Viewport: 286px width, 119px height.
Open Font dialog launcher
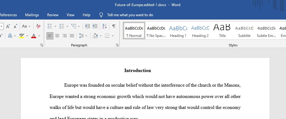click(x=42, y=45)
